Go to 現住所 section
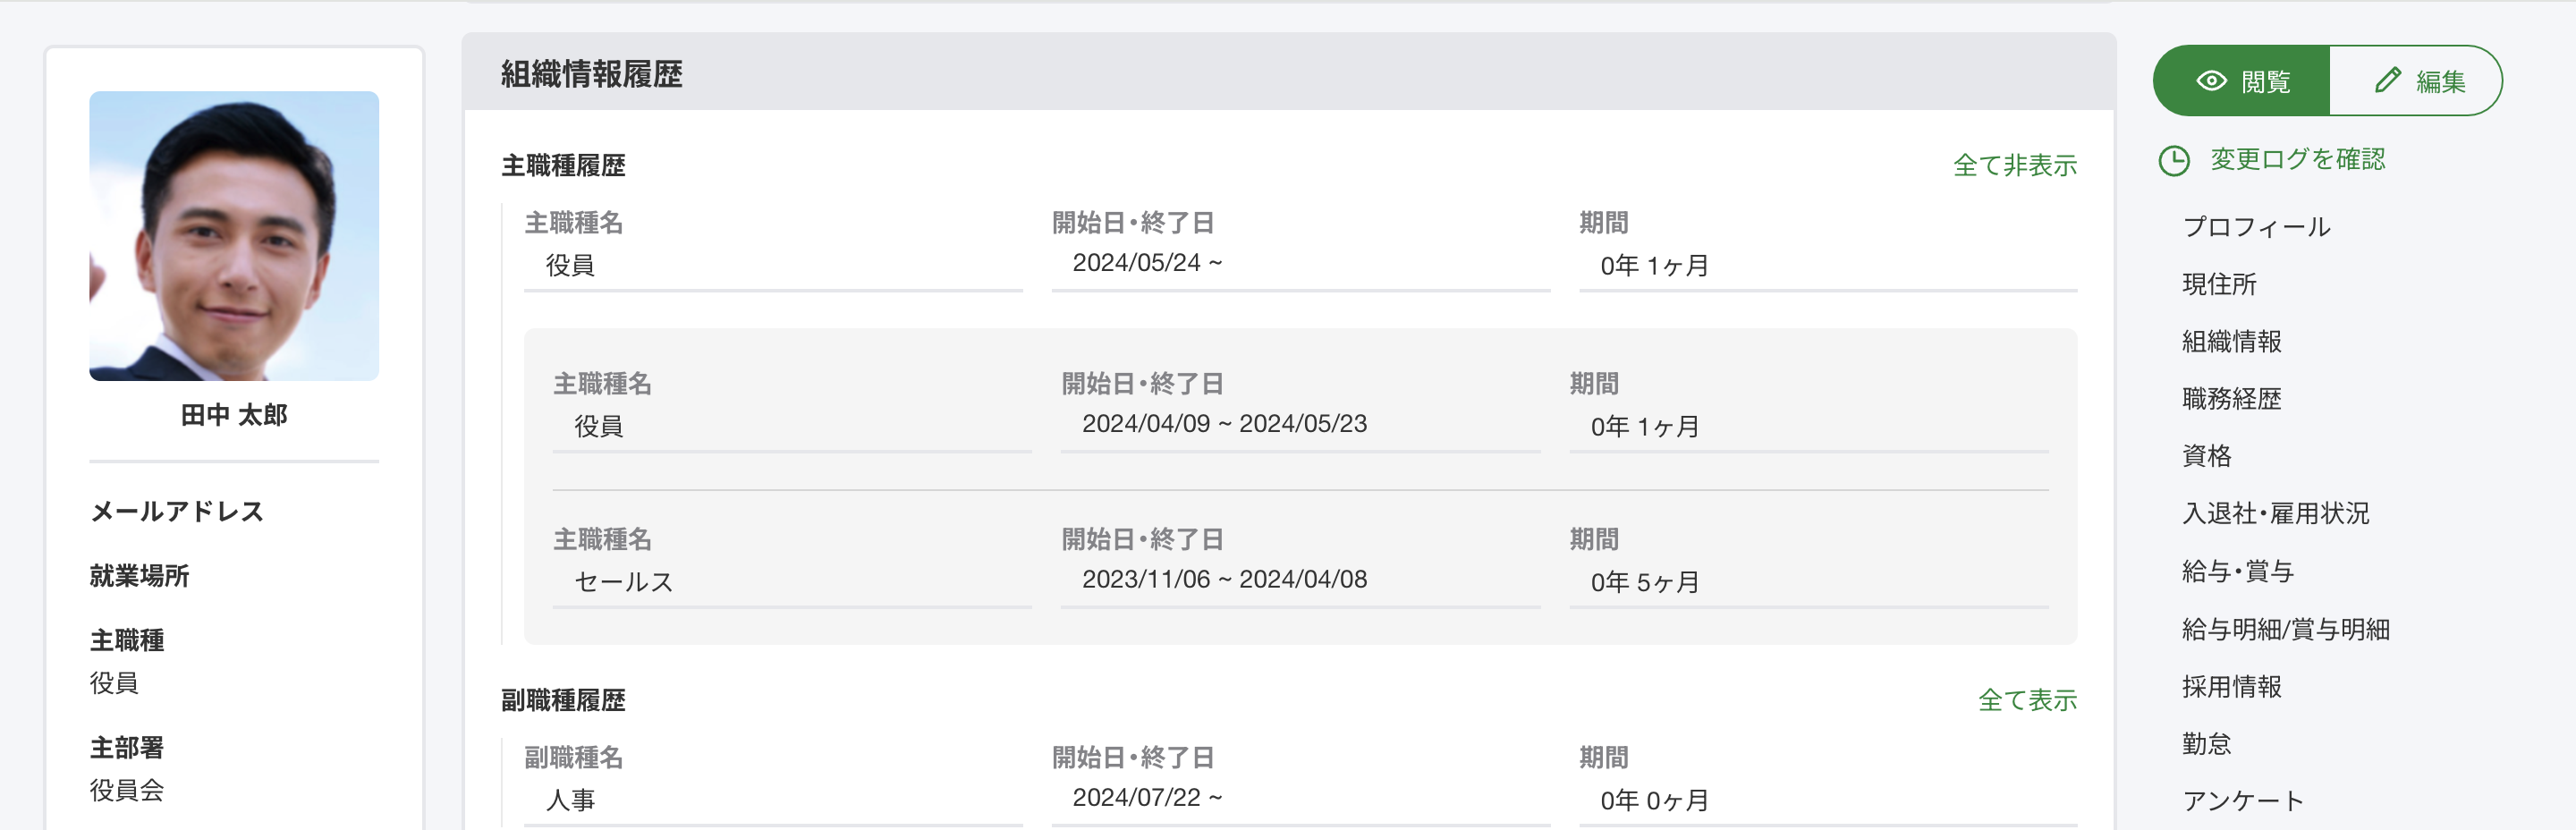This screenshot has width=2576, height=830. (x=2219, y=284)
